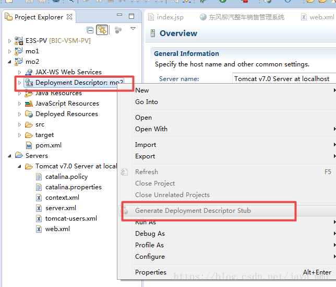336x287 pixels.
Task: Click the Servers folder icon
Action: click(19, 155)
